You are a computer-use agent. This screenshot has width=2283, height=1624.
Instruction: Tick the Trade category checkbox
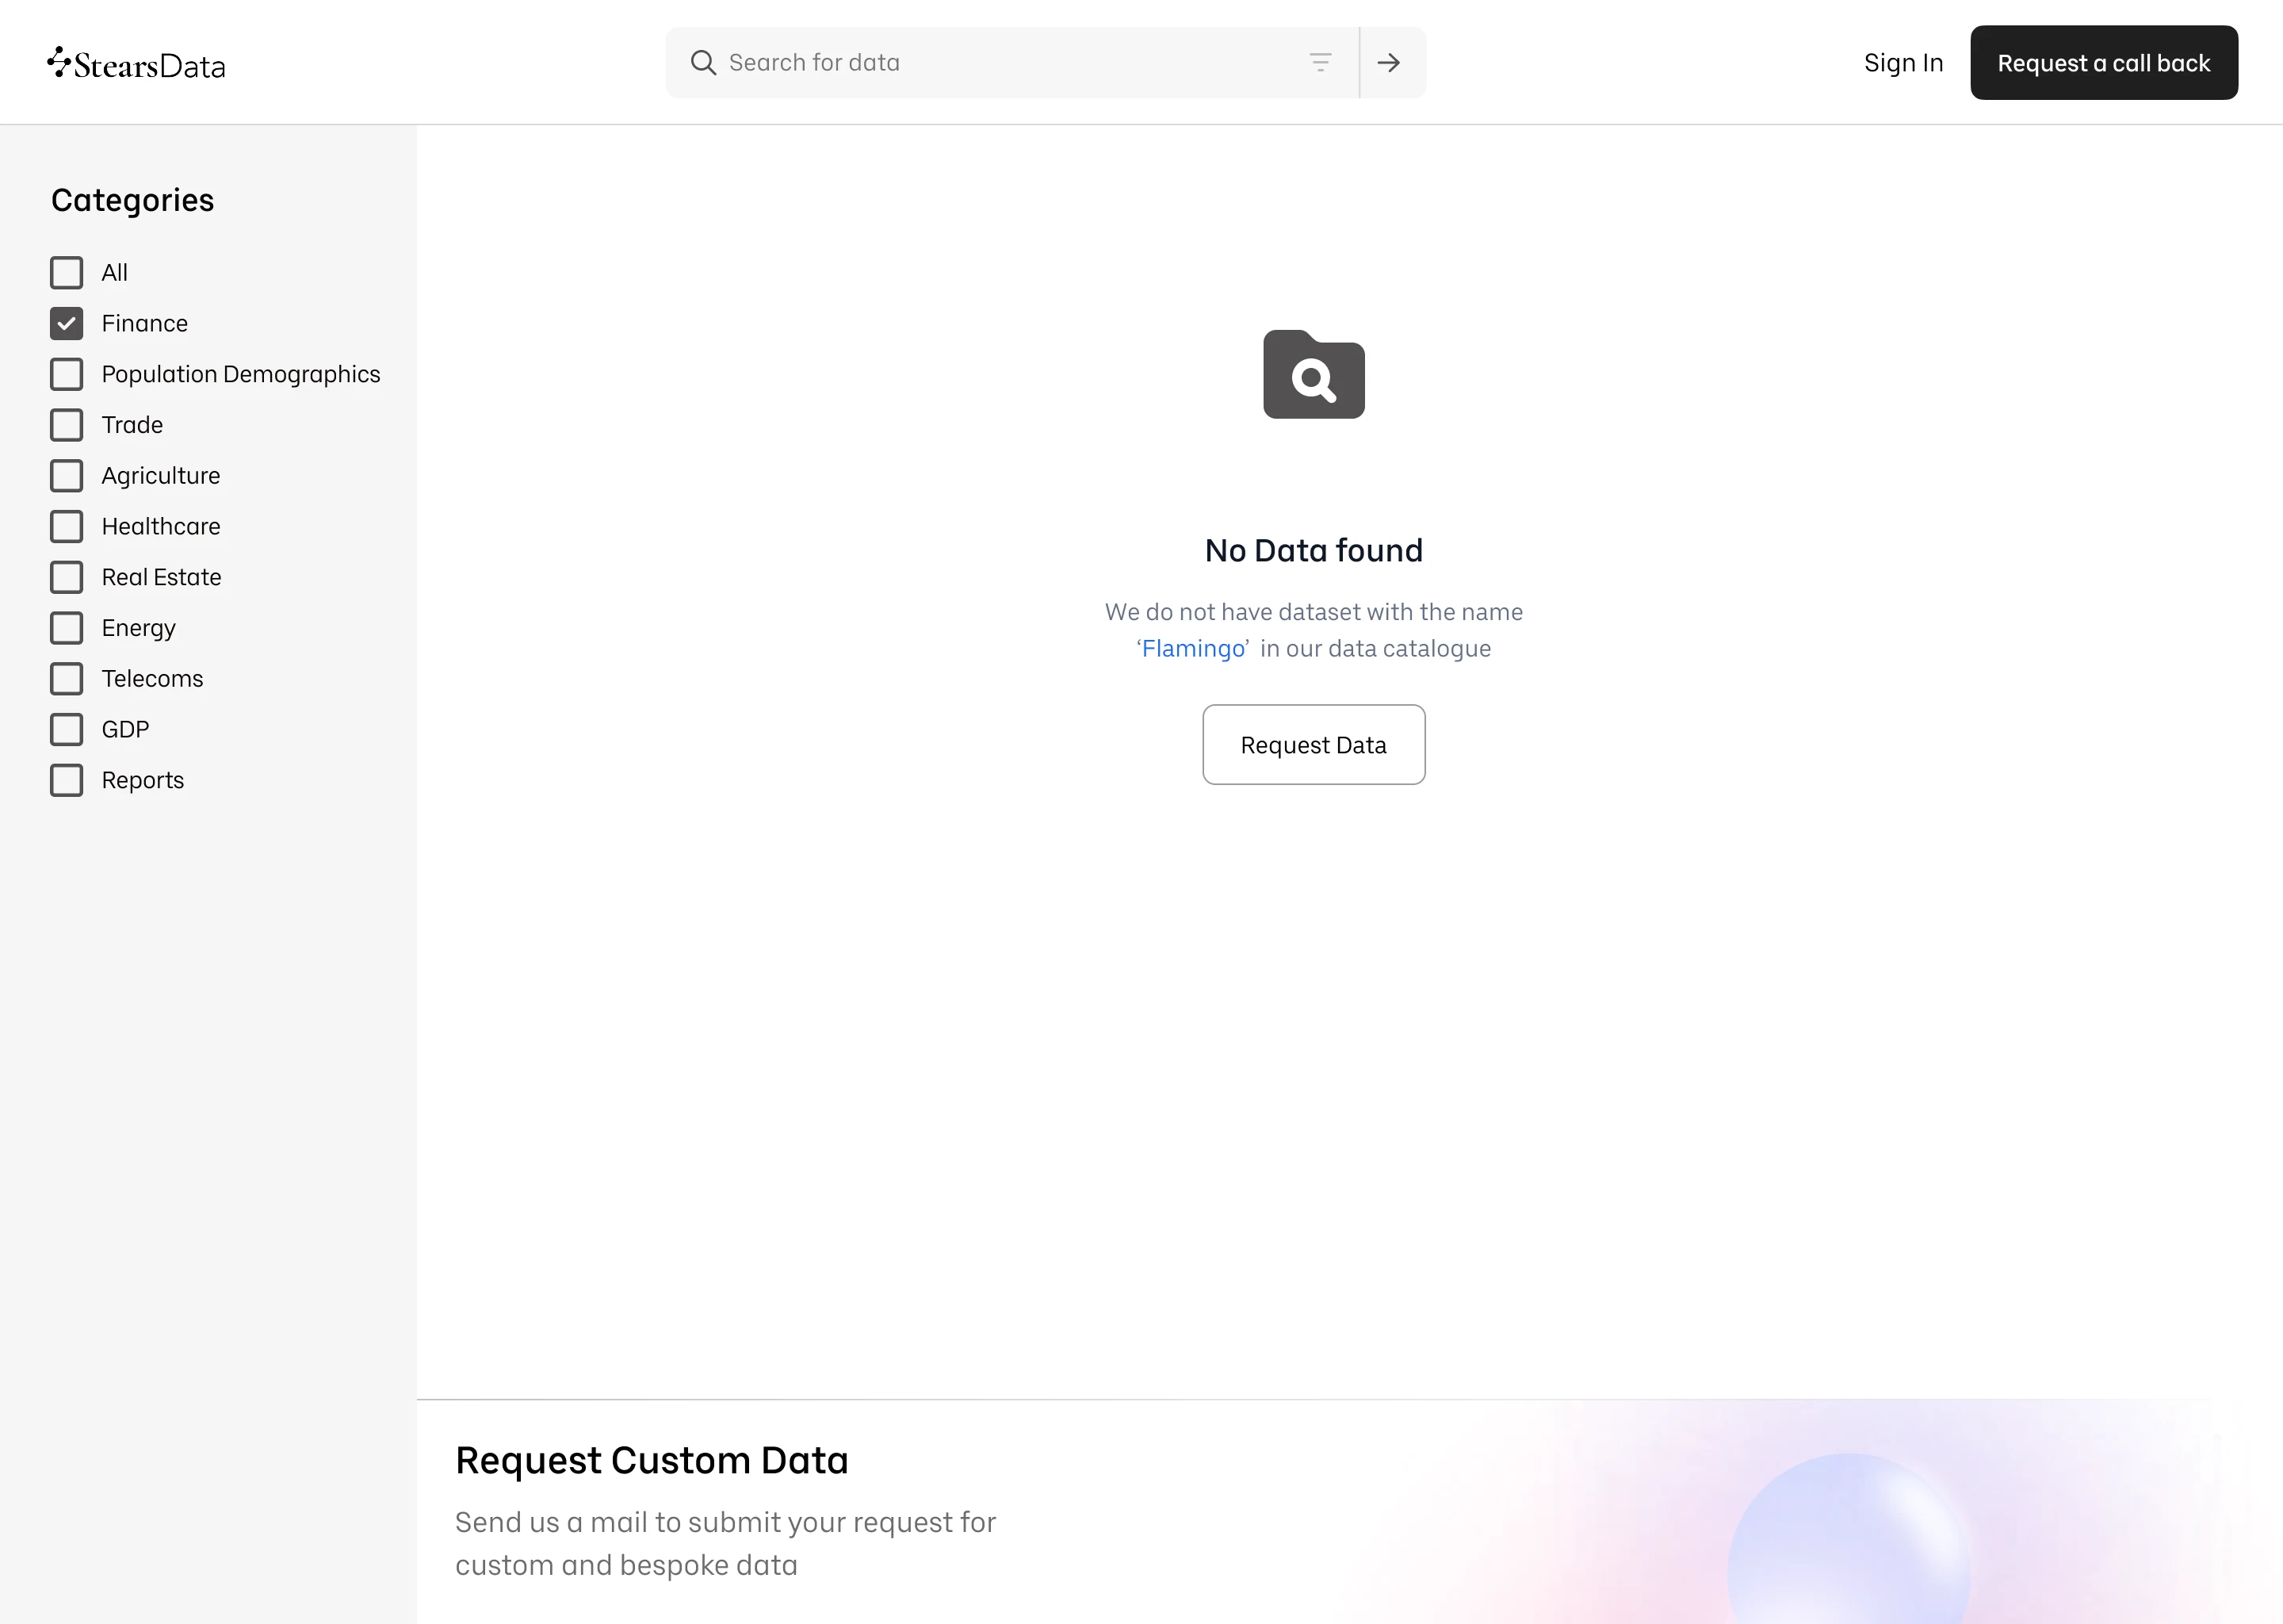67,425
